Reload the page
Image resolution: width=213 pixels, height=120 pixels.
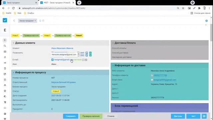point(13,8)
